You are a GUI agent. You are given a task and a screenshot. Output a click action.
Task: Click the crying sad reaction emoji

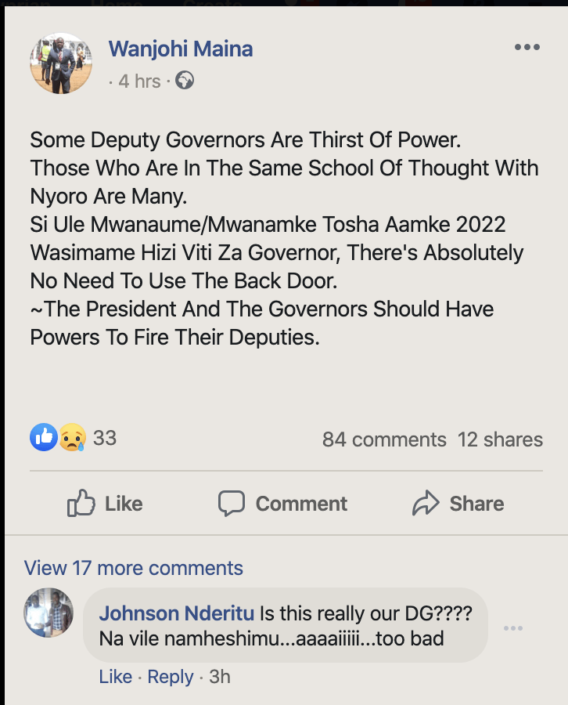tap(71, 438)
